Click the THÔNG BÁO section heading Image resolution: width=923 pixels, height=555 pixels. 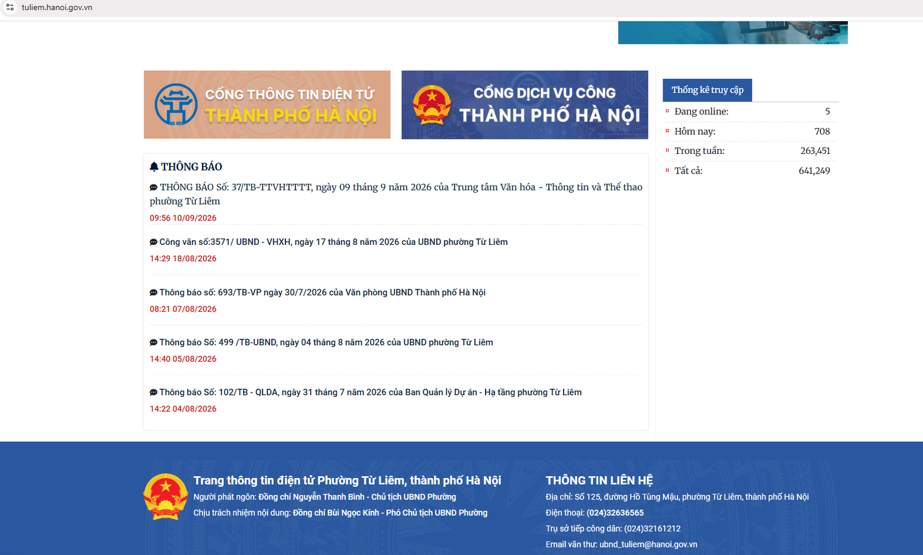click(191, 167)
